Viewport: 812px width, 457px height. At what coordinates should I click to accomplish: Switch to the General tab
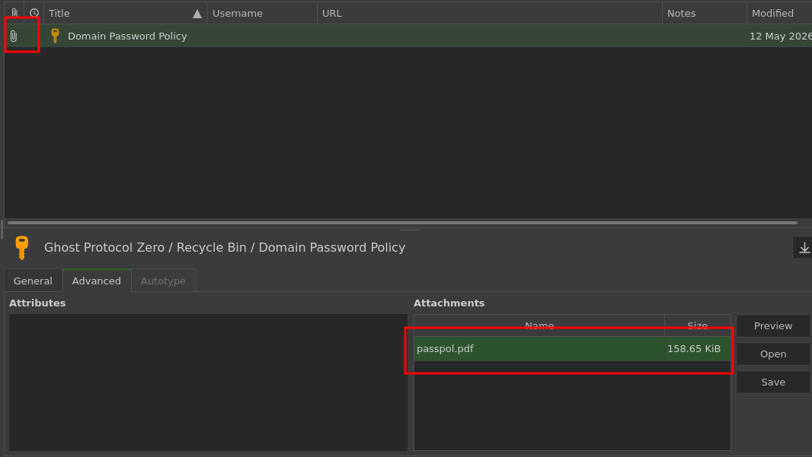[34, 281]
